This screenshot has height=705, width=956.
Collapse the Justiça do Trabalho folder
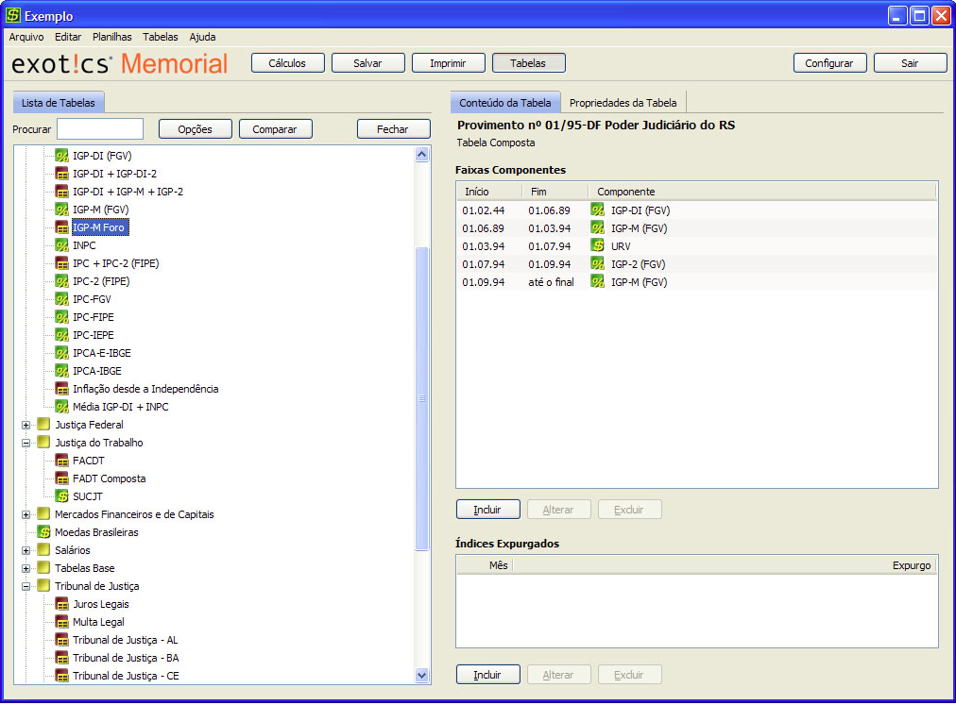(26, 443)
